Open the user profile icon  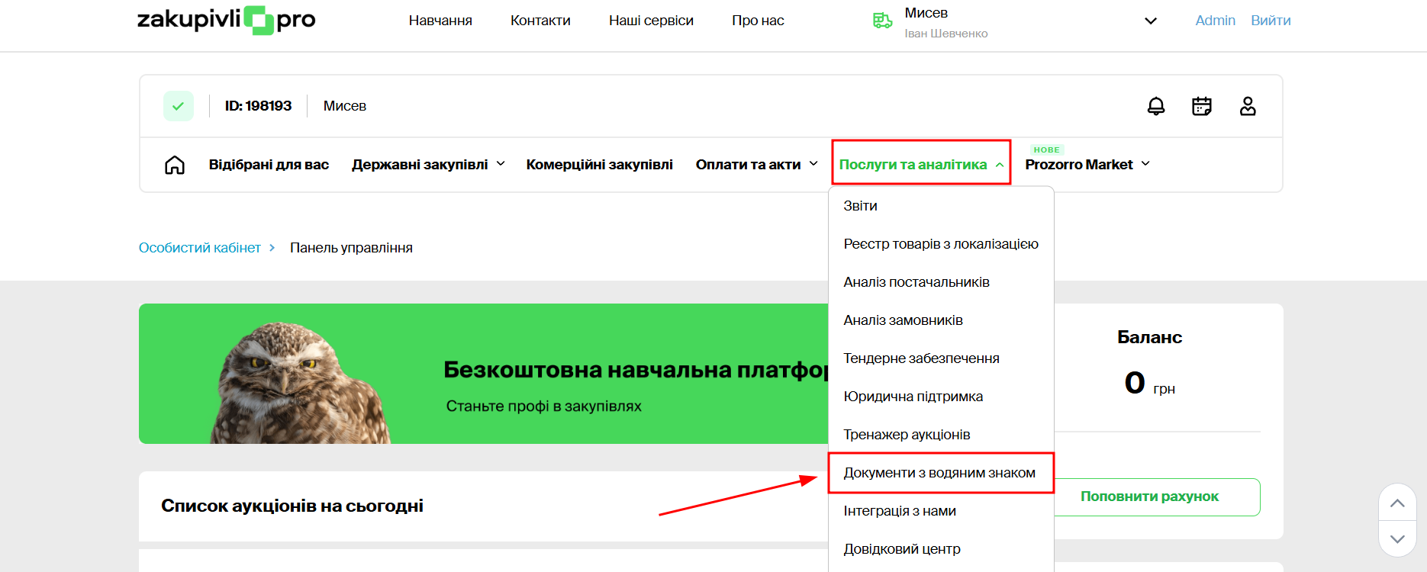[1248, 106]
